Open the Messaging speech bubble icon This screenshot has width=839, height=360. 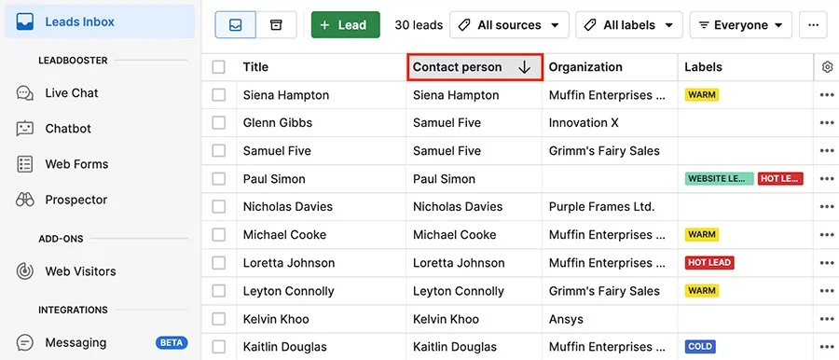click(24, 342)
